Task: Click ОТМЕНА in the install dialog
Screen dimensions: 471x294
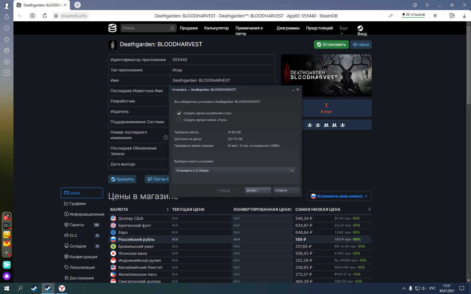Action: click(x=287, y=191)
